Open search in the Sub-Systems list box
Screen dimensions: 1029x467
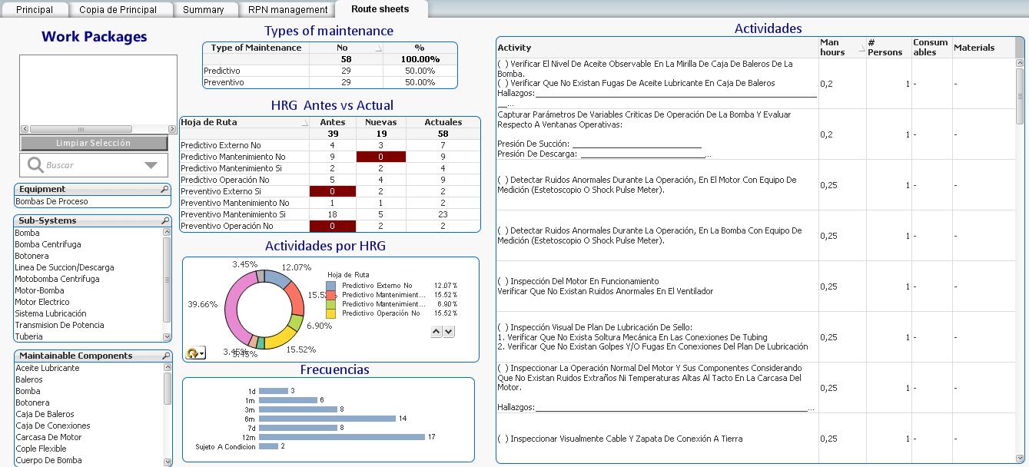coord(164,220)
